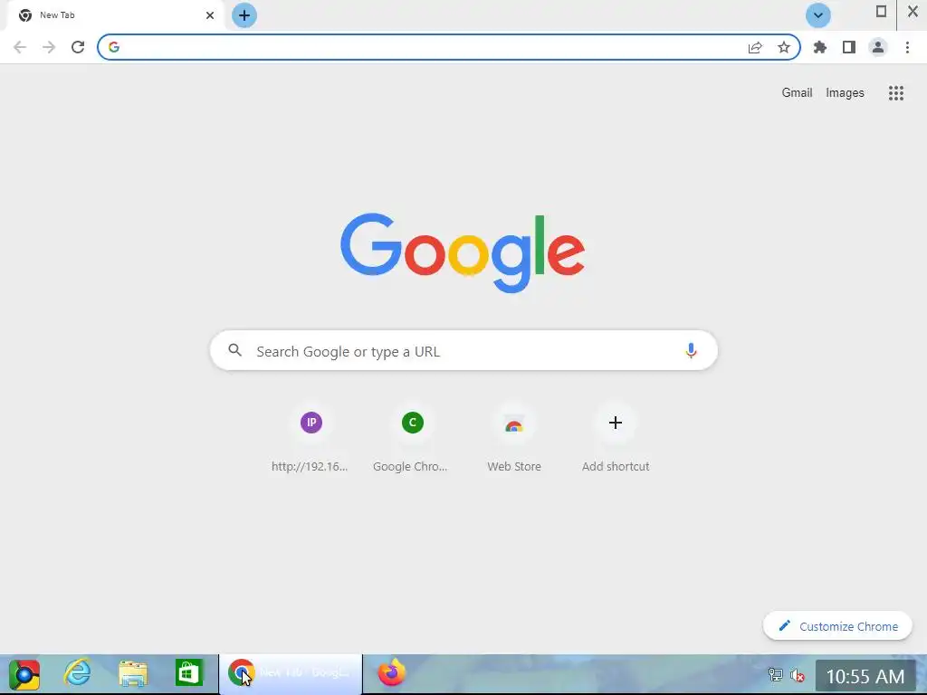927x695 pixels.
Task: Open the Extensions puzzle icon
Action: (820, 47)
